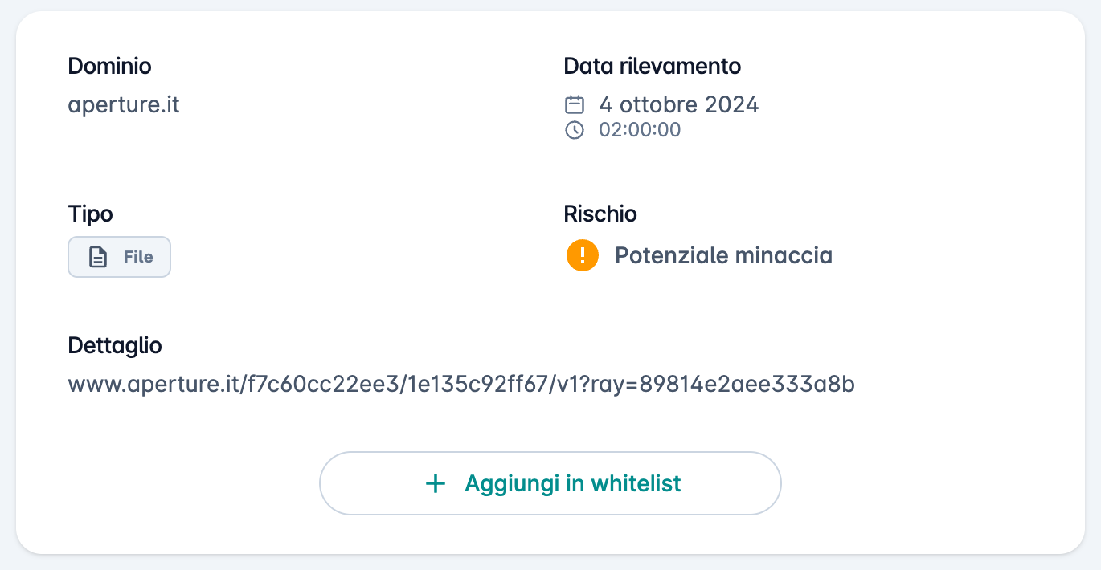
Task: Click the Potenziale minaccia risk text
Action: pyautogui.click(x=723, y=256)
